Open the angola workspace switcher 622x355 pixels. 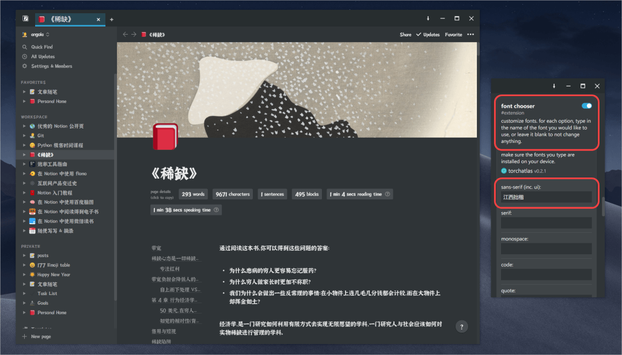pyautogui.click(x=36, y=35)
